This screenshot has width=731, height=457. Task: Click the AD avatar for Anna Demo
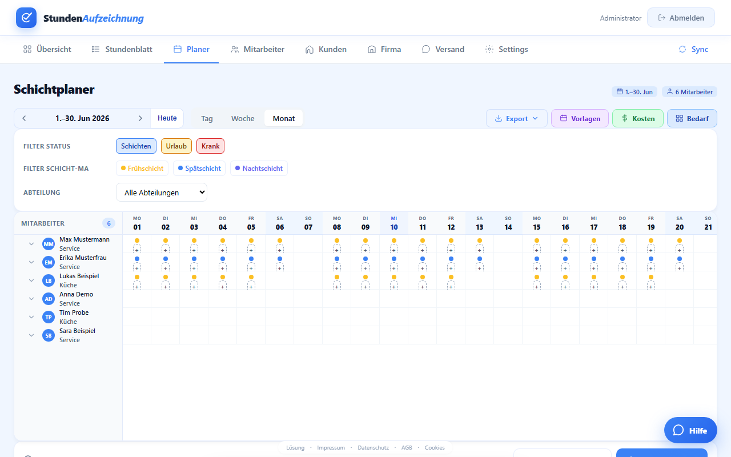pos(49,299)
